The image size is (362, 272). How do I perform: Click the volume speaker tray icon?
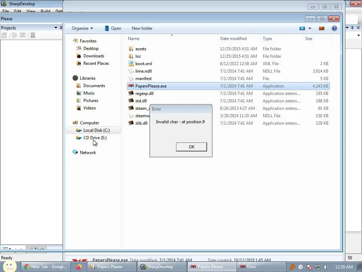coord(326,267)
